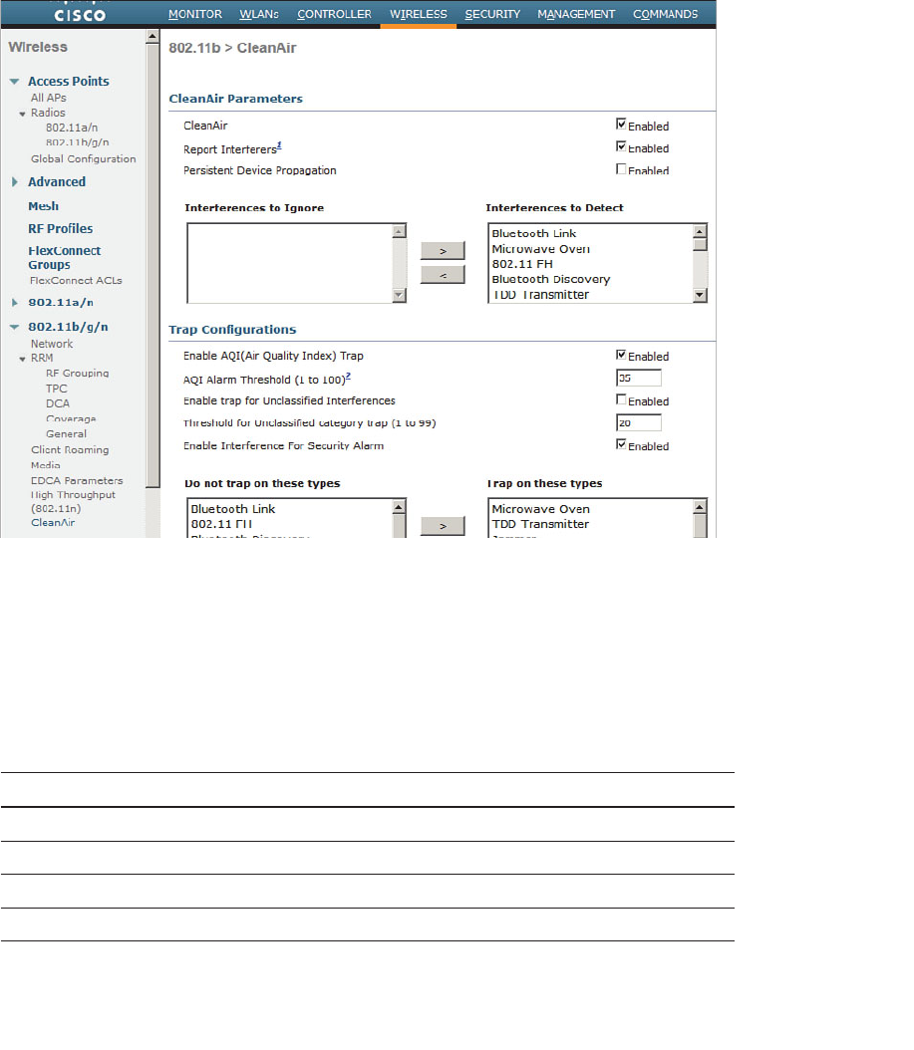Image resolution: width=914 pixels, height=1050 pixels.
Task: Go to Mesh settings
Action: click(x=43, y=206)
